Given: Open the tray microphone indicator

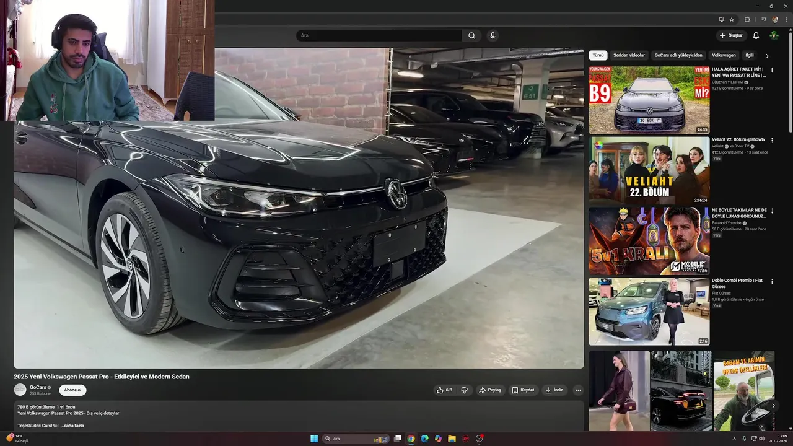Looking at the screenshot, I should coord(744,439).
